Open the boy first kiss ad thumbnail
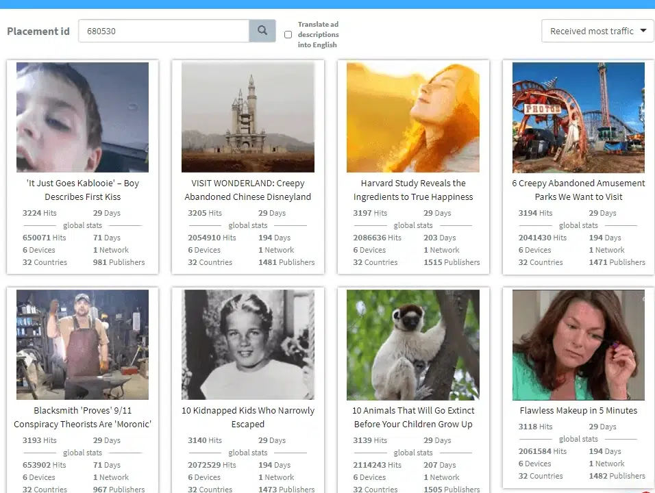Image resolution: width=655 pixels, height=493 pixels. [82, 117]
